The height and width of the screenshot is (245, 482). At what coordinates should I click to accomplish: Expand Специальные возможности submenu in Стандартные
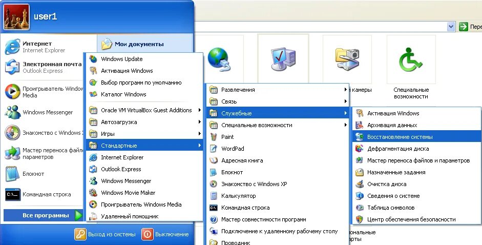pyautogui.click(x=278, y=125)
